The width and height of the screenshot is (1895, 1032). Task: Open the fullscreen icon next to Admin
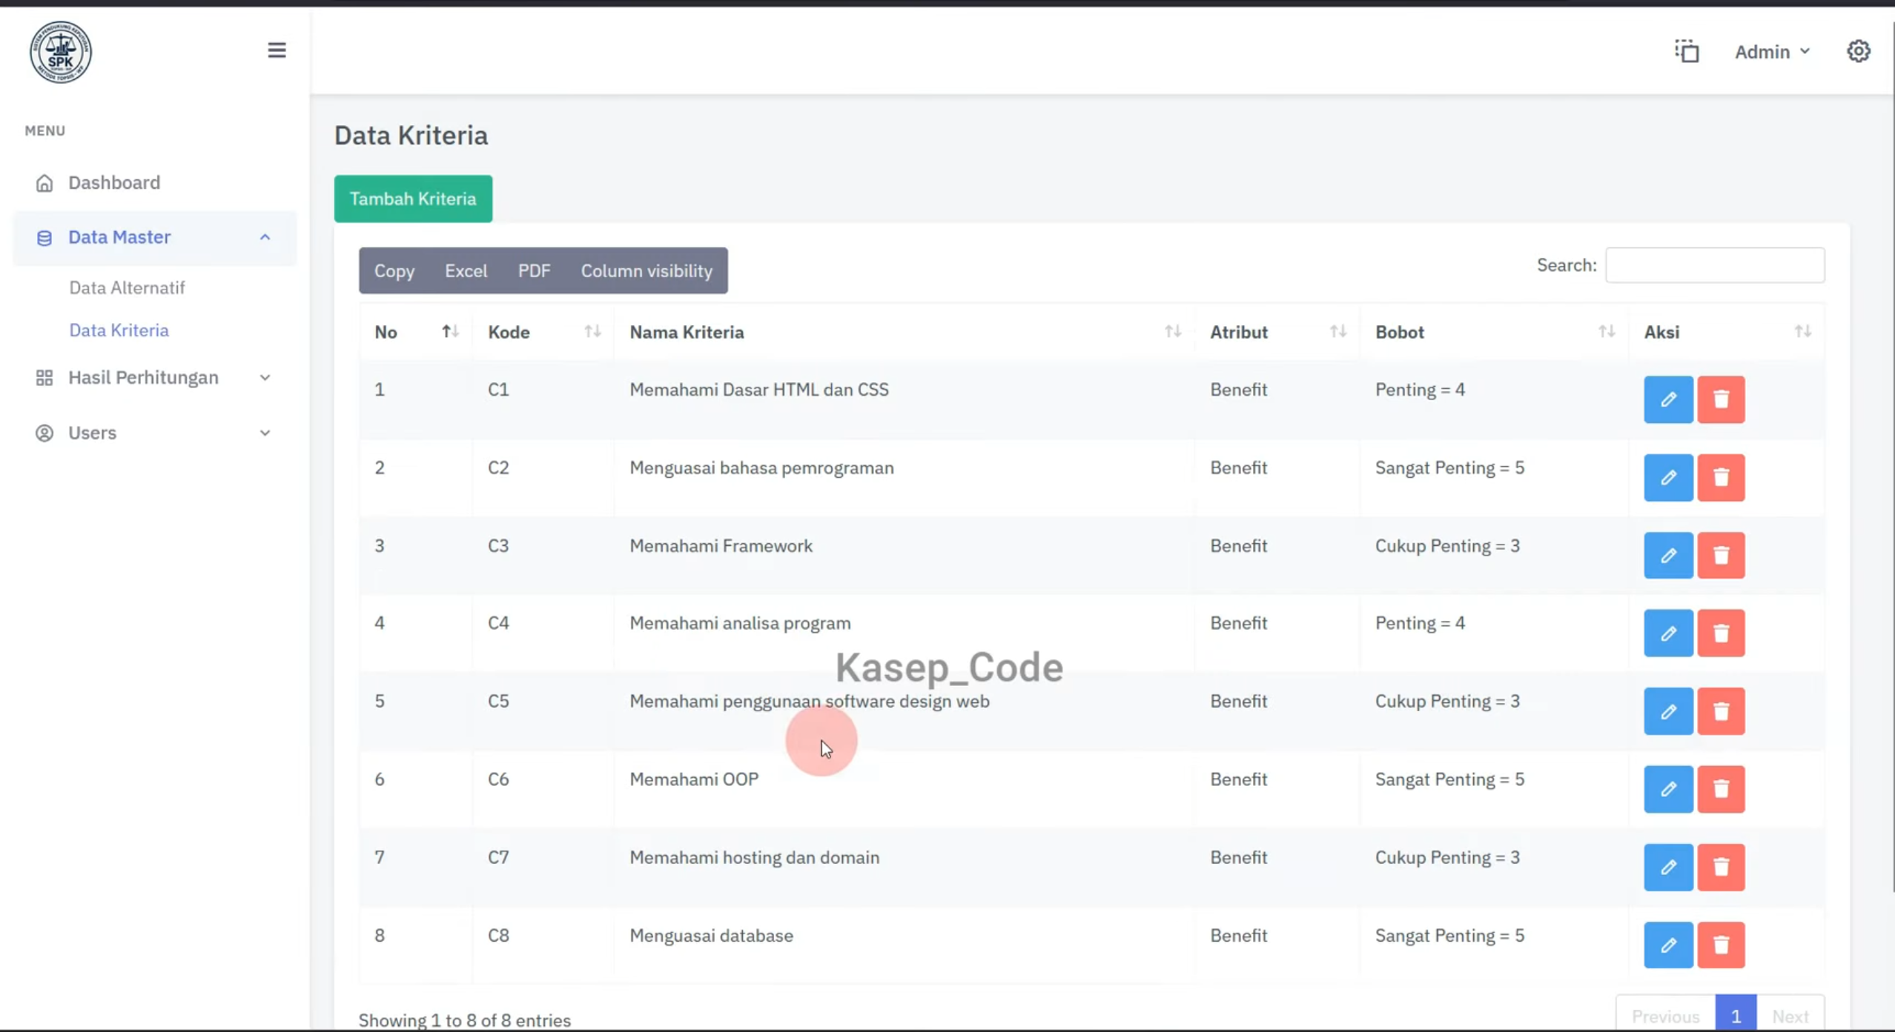[x=1687, y=51]
